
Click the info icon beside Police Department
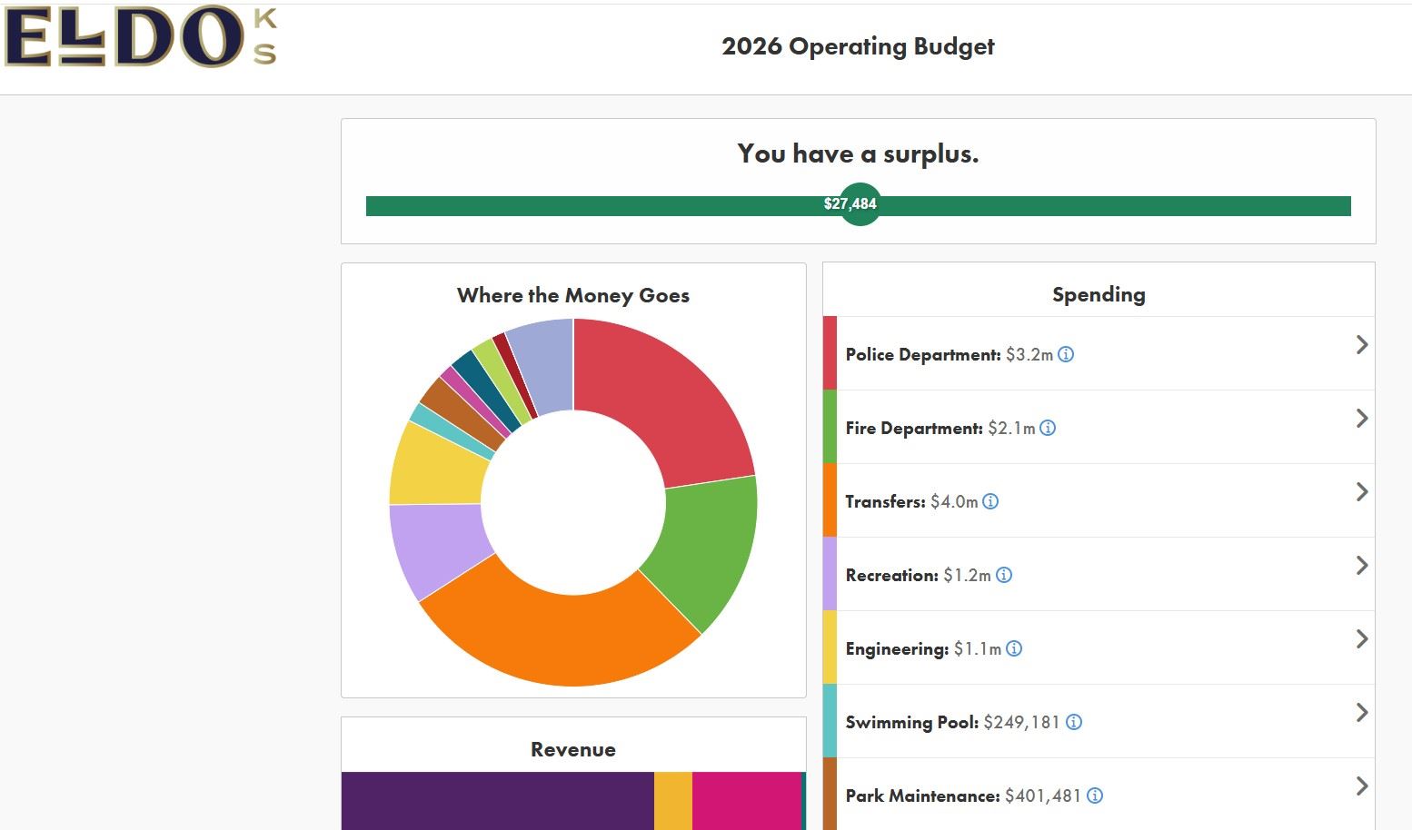tap(1066, 354)
